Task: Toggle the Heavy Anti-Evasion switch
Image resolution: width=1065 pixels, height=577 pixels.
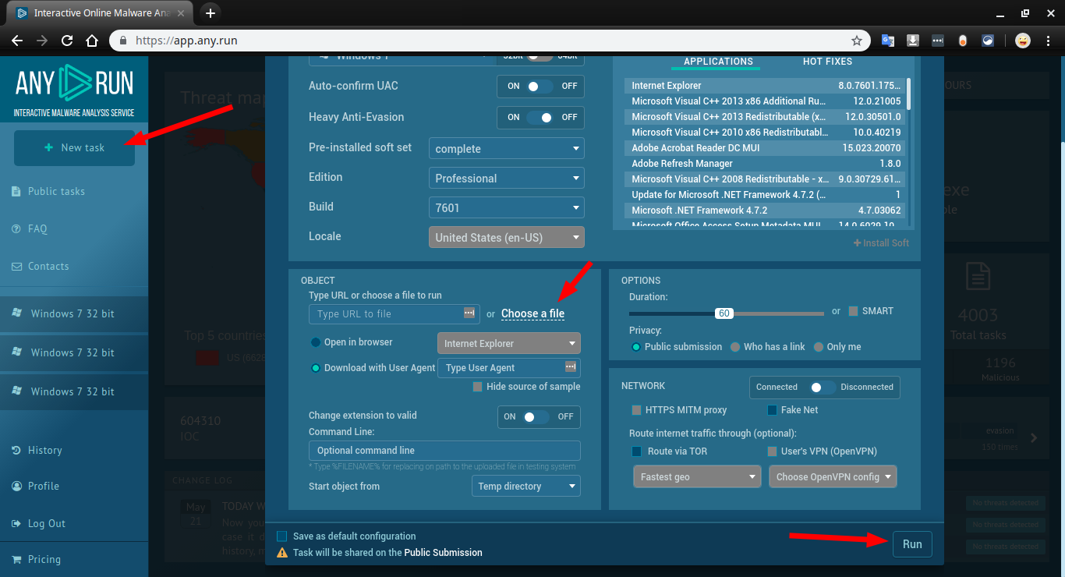Action: [x=540, y=117]
